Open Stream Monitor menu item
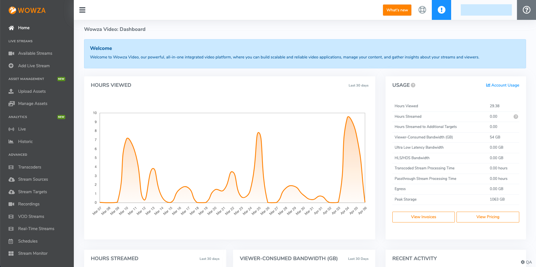536x267 pixels. [33, 253]
